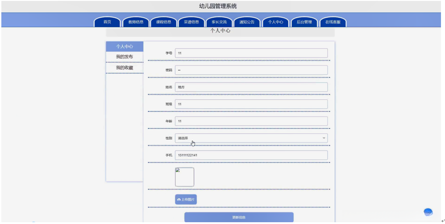The image size is (445, 224).
Task: Select the 个人中心 navigation tab
Action: point(275,22)
